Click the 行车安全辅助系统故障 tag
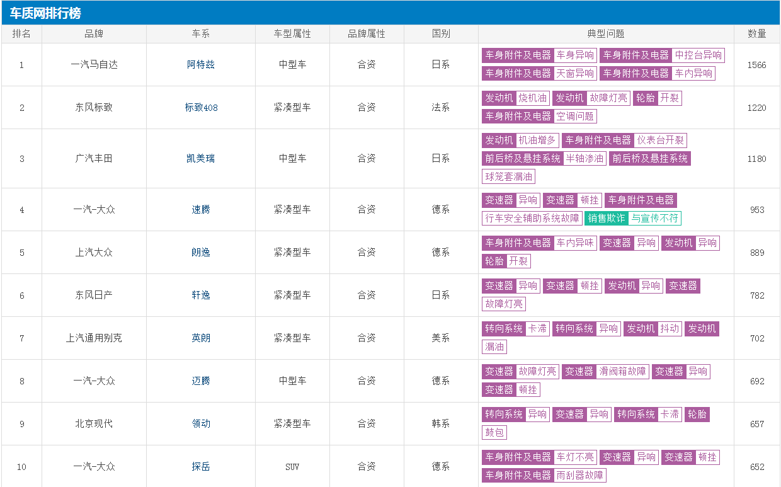 point(532,218)
